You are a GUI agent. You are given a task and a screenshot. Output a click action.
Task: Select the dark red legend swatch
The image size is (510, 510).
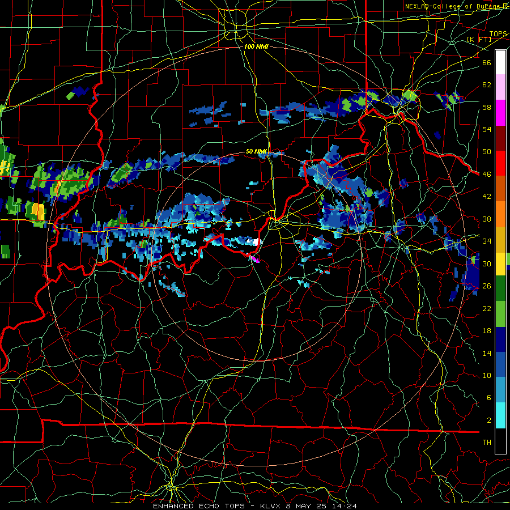[x=500, y=138]
